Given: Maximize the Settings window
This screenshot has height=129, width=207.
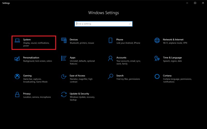Looking at the screenshot, I should (x=195, y=3).
